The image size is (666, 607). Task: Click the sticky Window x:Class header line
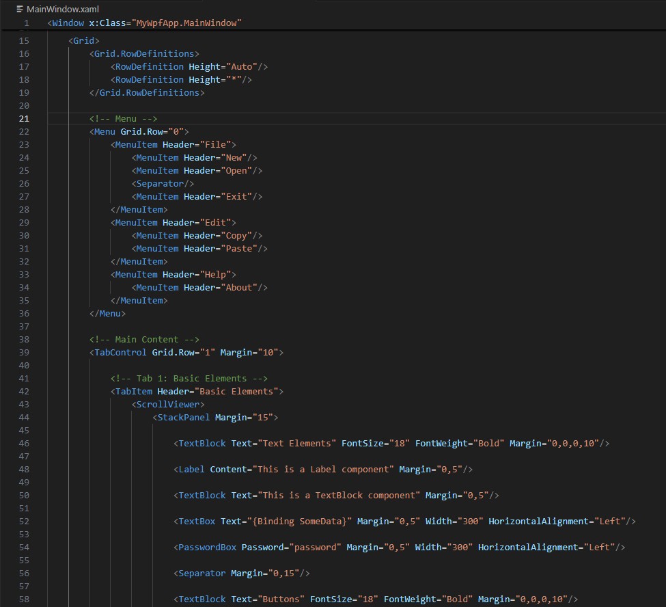[145, 23]
